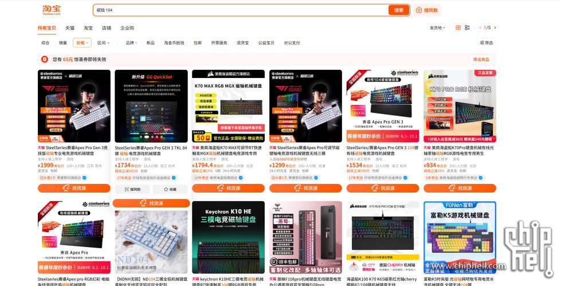Sort by 综合 default ranking
This screenshot has height=286, width=561.
coord(45,42)
